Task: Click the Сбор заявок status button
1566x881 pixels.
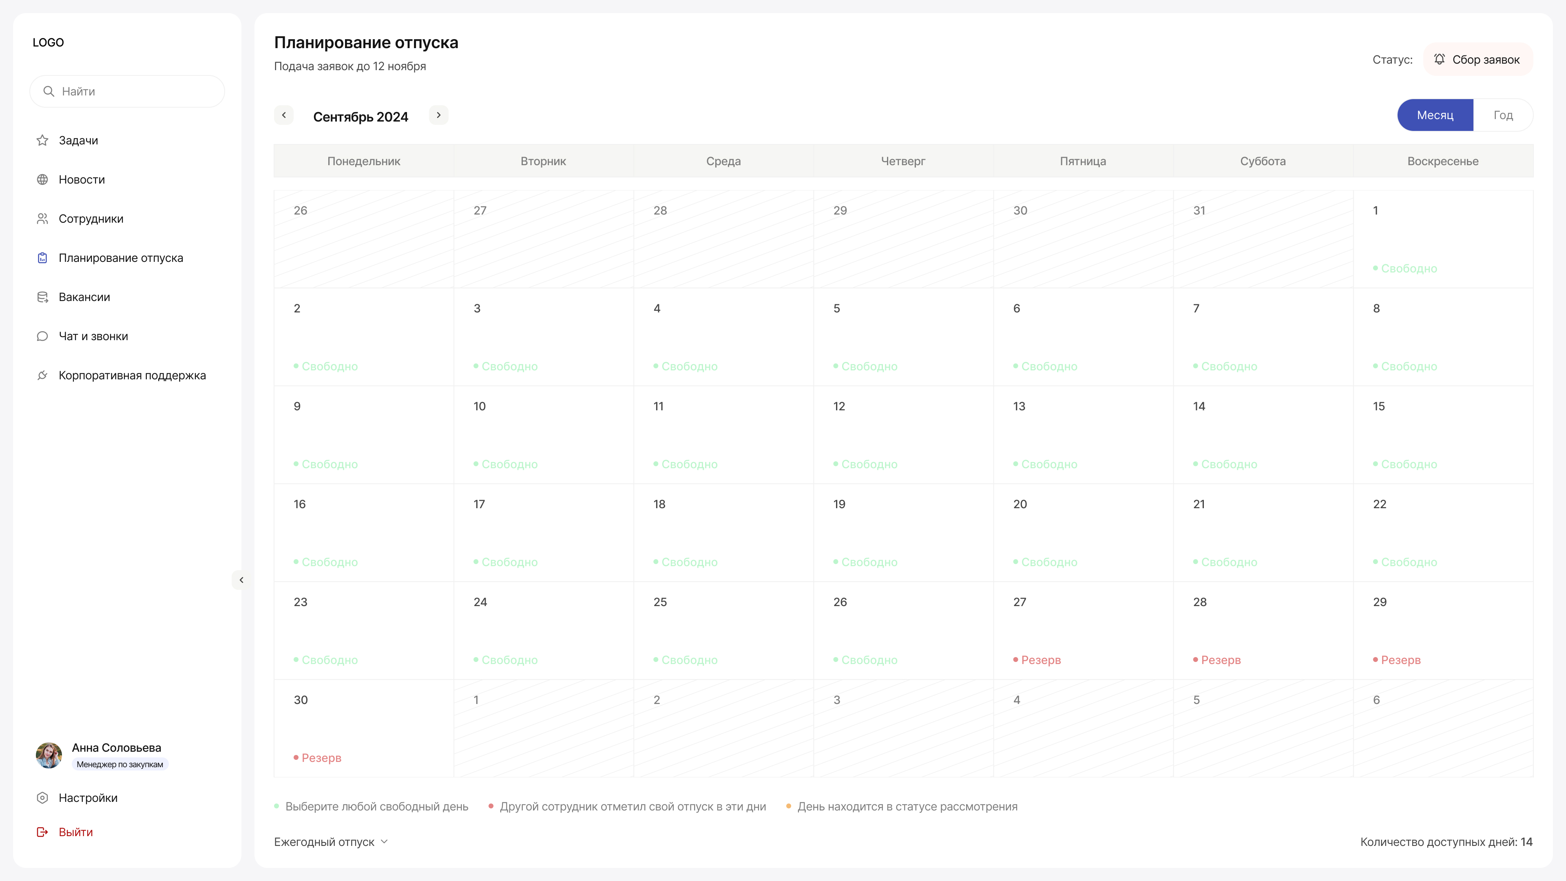Action: click(1478, 60)
